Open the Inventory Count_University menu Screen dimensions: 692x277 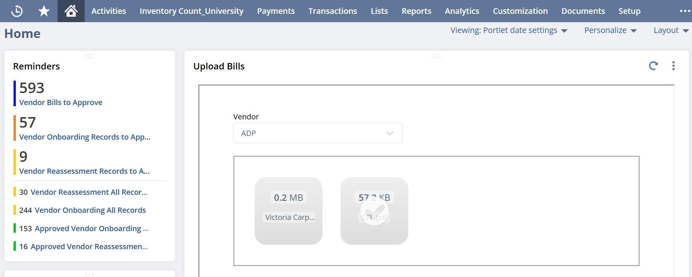tap(192, 11)
